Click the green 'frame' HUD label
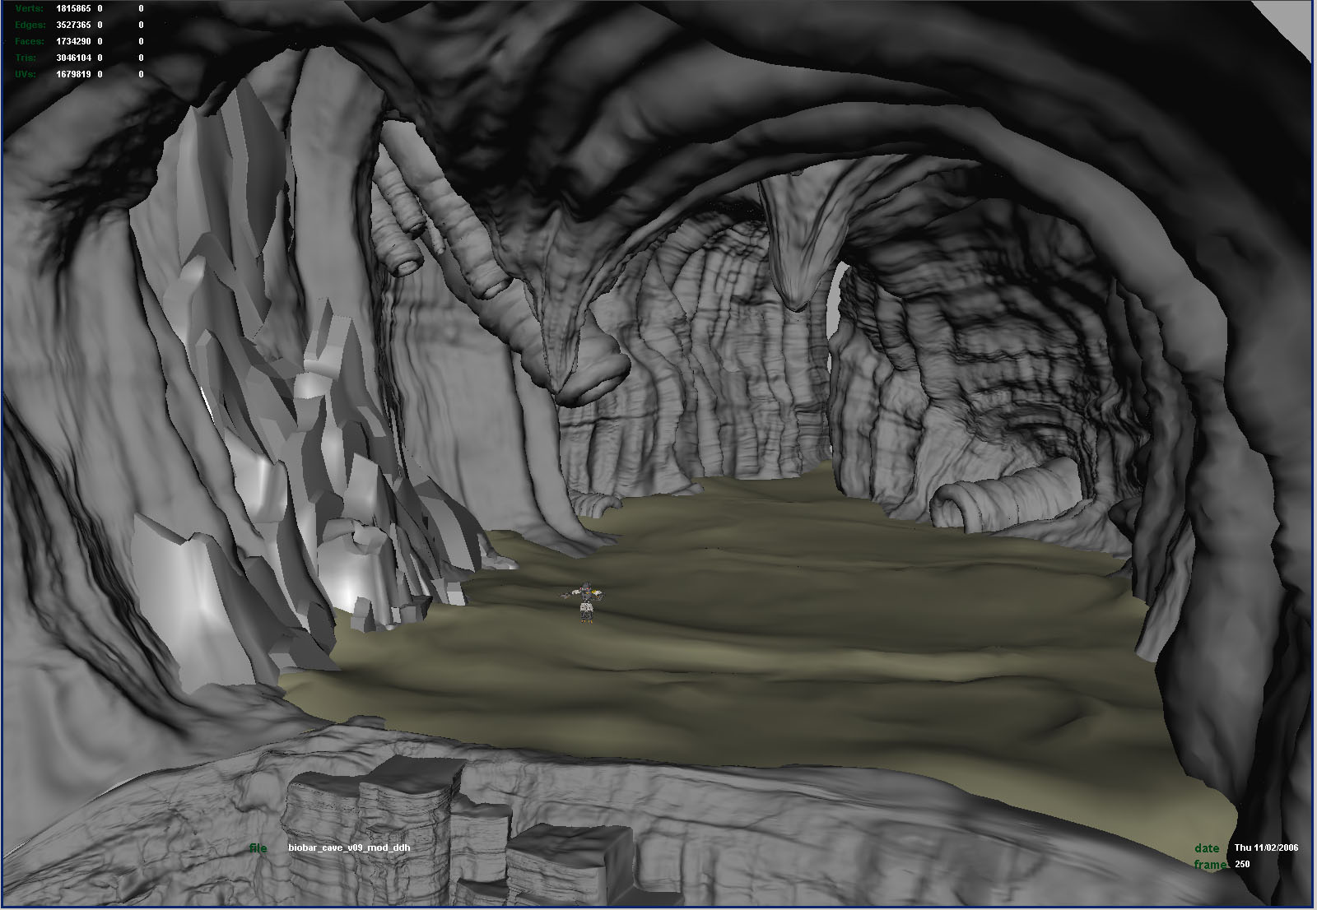1317x910 pixels. click(1210, 864)
